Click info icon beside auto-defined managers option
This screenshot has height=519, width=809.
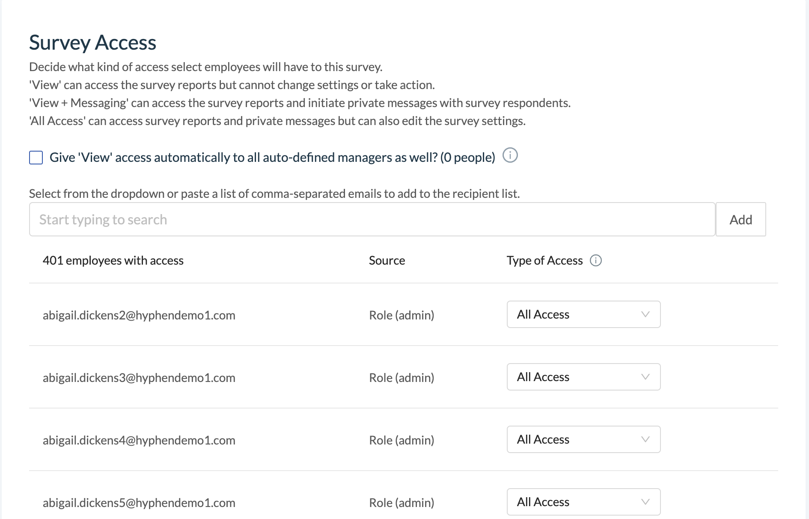pos(510,155)
